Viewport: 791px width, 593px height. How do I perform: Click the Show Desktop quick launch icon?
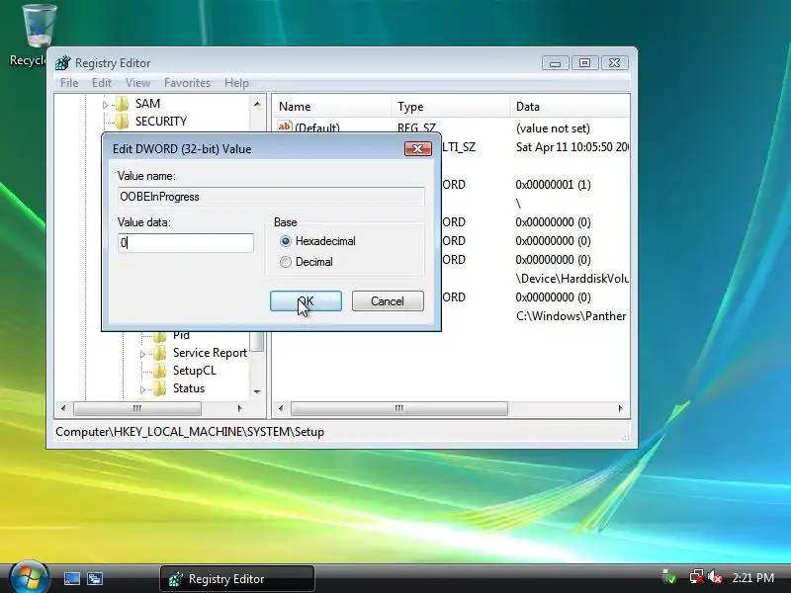pyautogui.click(x=71, y=578)
